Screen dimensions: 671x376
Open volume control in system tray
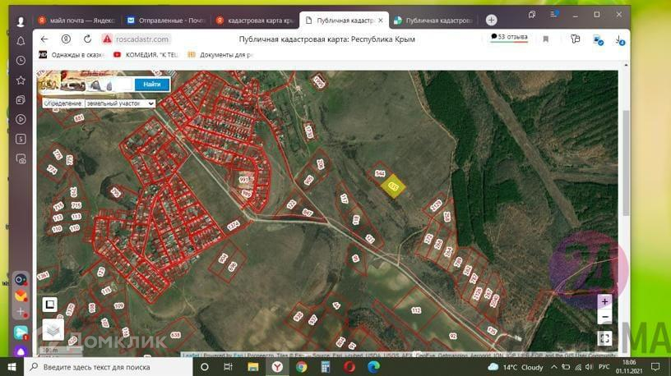pos(590,367)
